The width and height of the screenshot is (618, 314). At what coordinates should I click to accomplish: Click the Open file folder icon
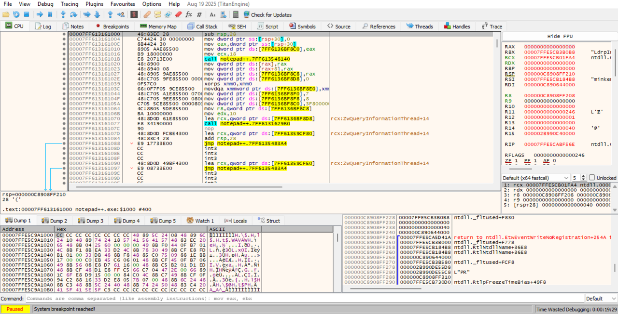click(x=6, y=14)
